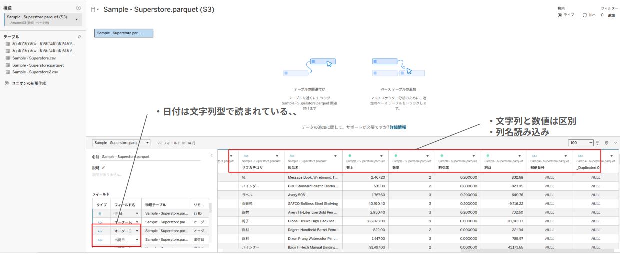
Task: Select Sample - Superstore.csv in table list
Action: (x=34, y=58)
